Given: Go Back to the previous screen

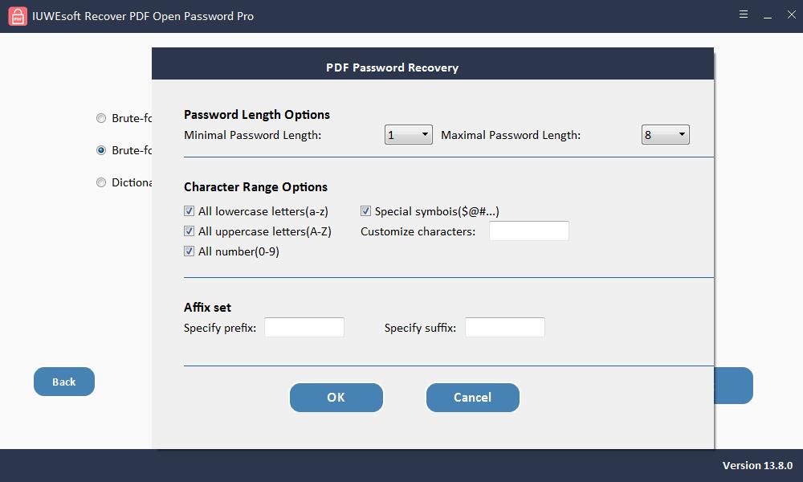Looking at the screenshot, I should (64, 382).
